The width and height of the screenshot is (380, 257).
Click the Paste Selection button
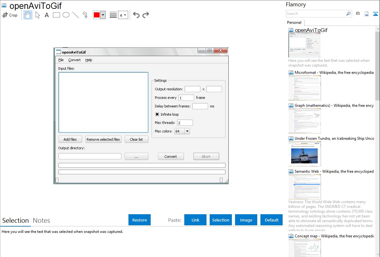(221, 220)
